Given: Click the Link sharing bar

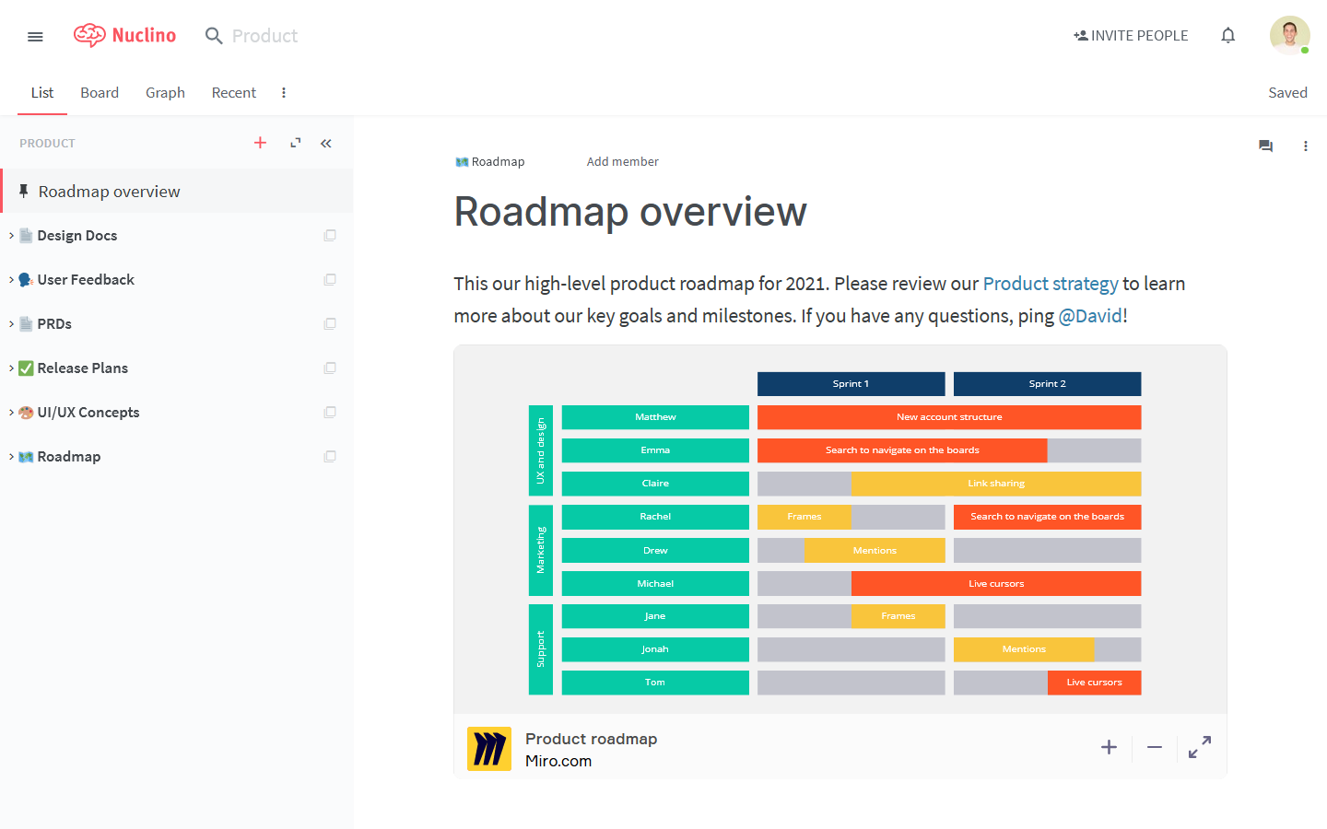Looking at the screenshot, I should (x=996, y=484).
